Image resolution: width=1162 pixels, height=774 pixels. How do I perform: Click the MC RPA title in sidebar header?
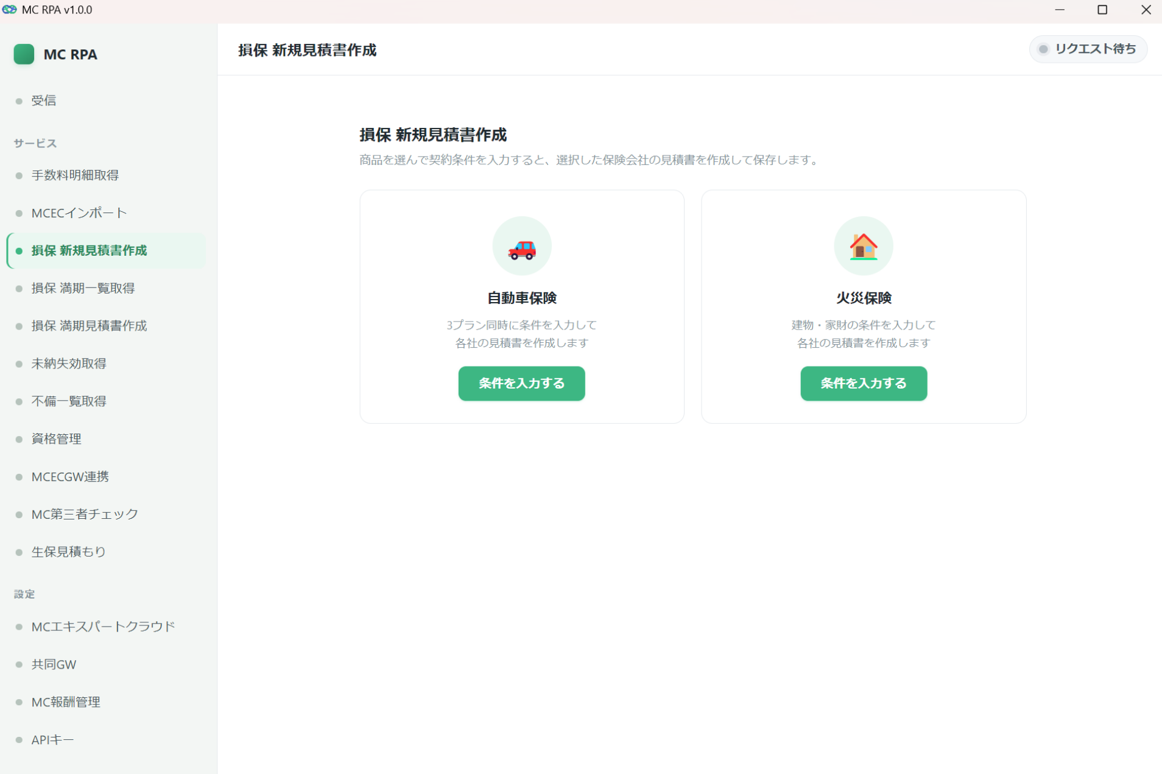(x=71, y=54)
